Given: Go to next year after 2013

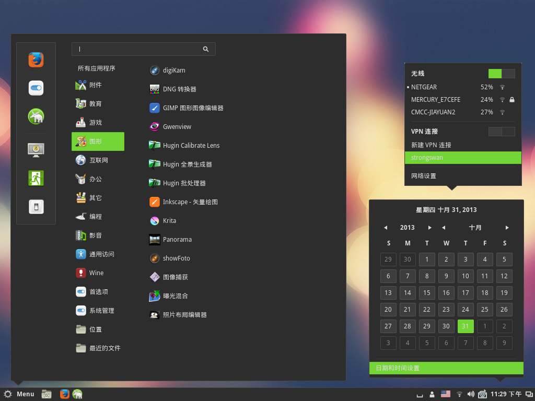Looking at the screenshot, I should [429, 228].
